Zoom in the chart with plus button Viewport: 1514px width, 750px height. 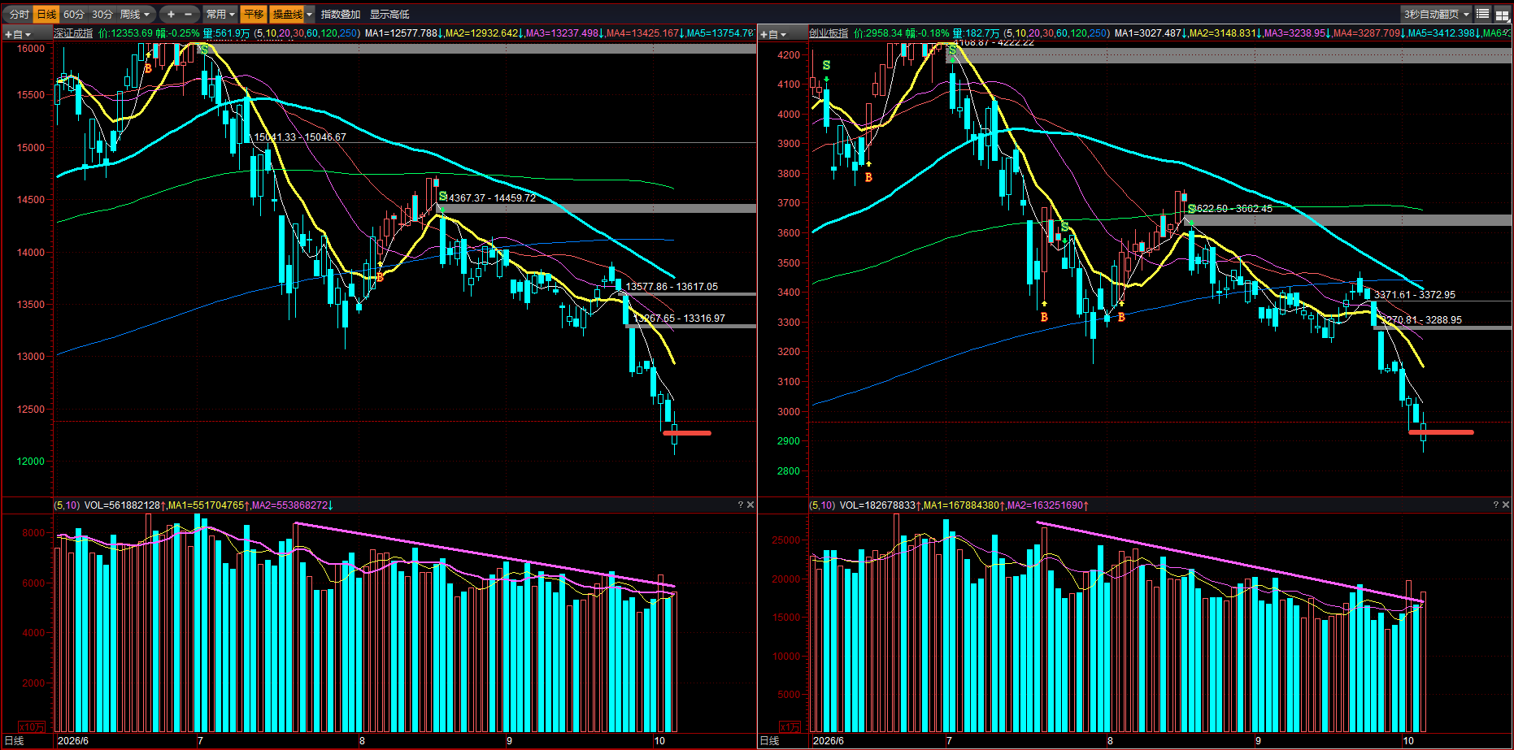(171, 15)
